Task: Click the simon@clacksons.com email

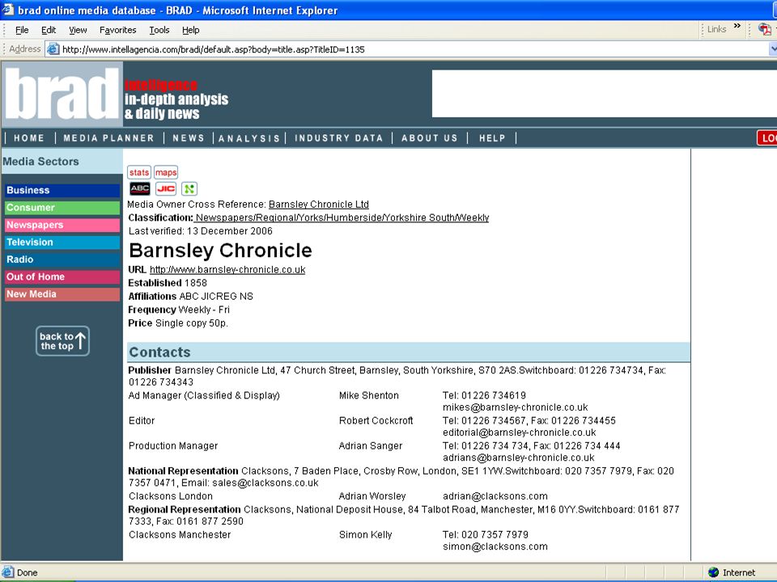Action: click(495, 547)
